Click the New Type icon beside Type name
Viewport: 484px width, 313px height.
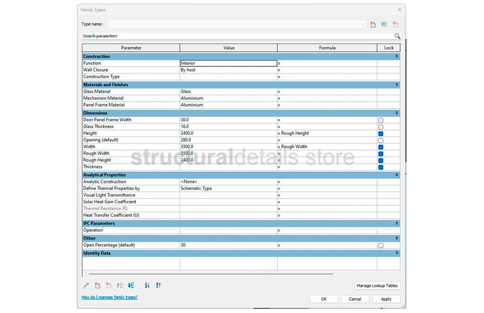pyautogui.click(x=373, y=24)
